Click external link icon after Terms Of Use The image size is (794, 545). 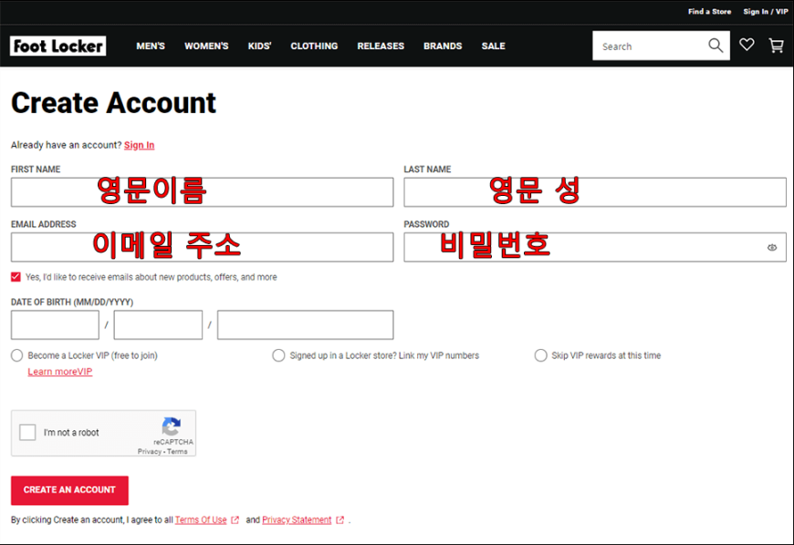point(235,519)
